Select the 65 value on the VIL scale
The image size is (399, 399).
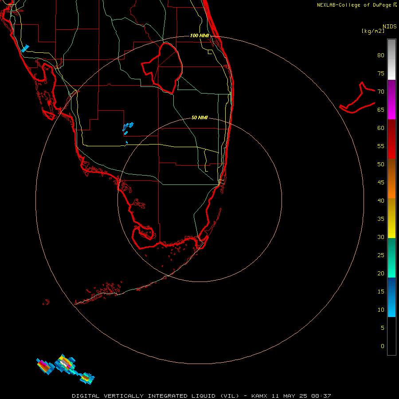click(381, 110)
